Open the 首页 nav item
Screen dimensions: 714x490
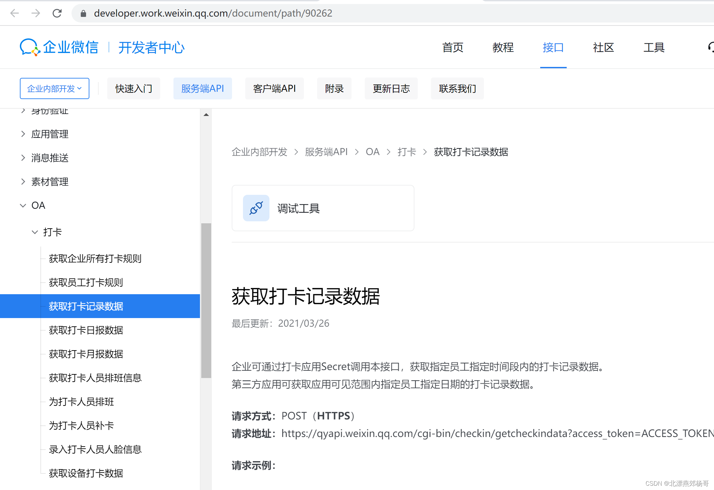(x=452, y=47)
